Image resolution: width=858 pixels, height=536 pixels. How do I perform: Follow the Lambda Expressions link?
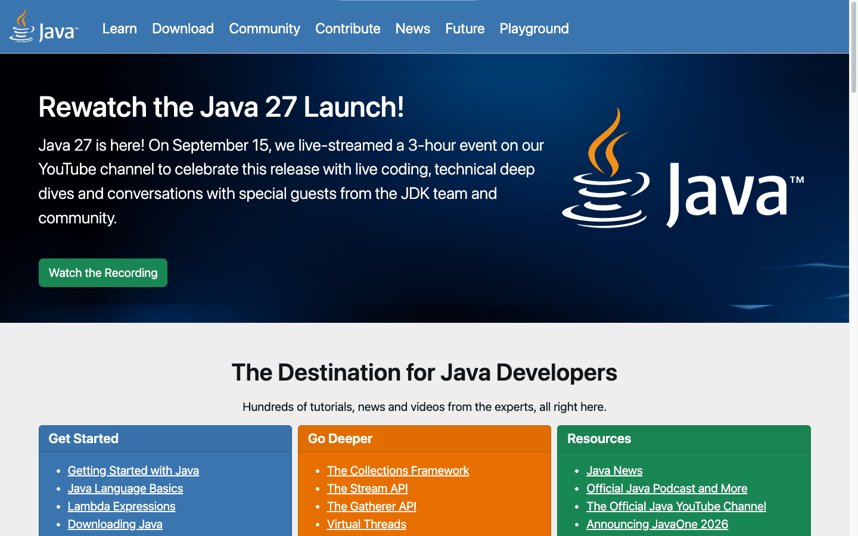pos(122,506)
